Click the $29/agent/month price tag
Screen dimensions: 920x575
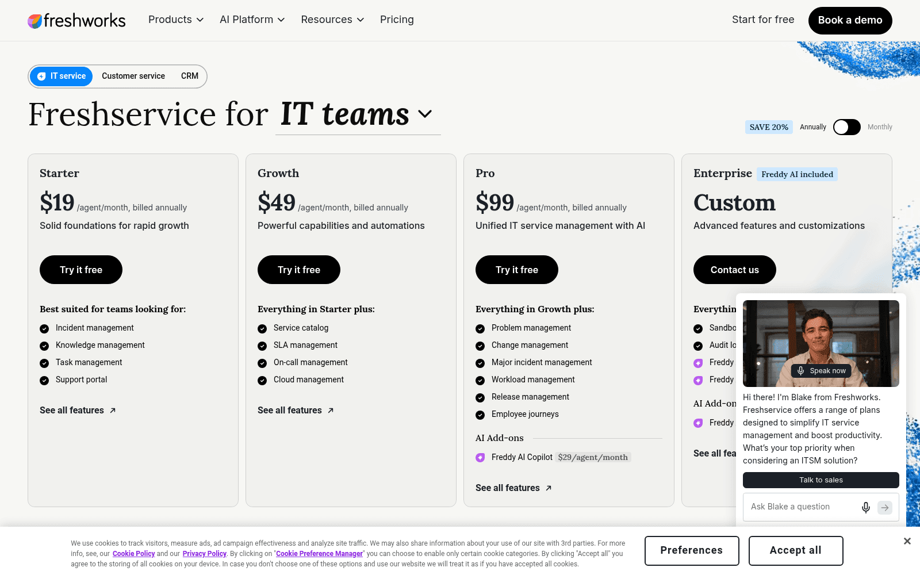click(593, 457)
